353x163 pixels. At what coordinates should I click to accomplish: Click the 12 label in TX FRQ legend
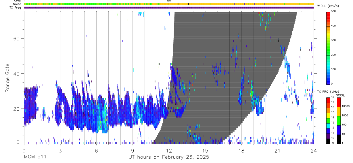[333, 128]
